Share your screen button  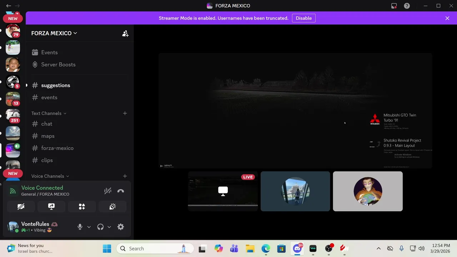[51, 207]
